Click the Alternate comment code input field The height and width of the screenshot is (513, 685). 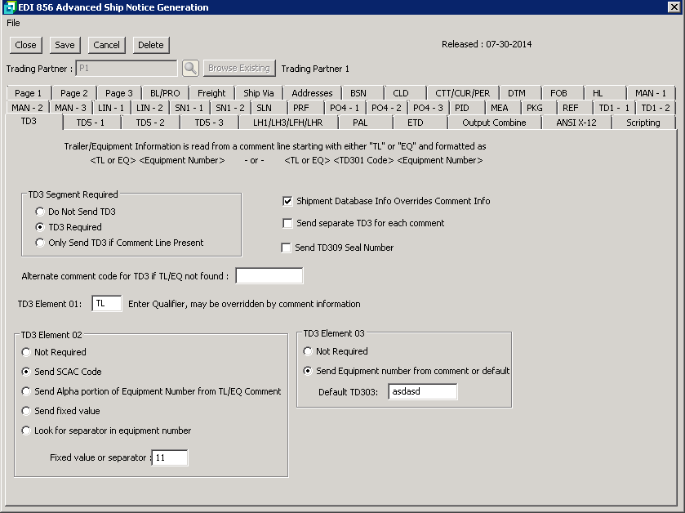click(269, 276)
